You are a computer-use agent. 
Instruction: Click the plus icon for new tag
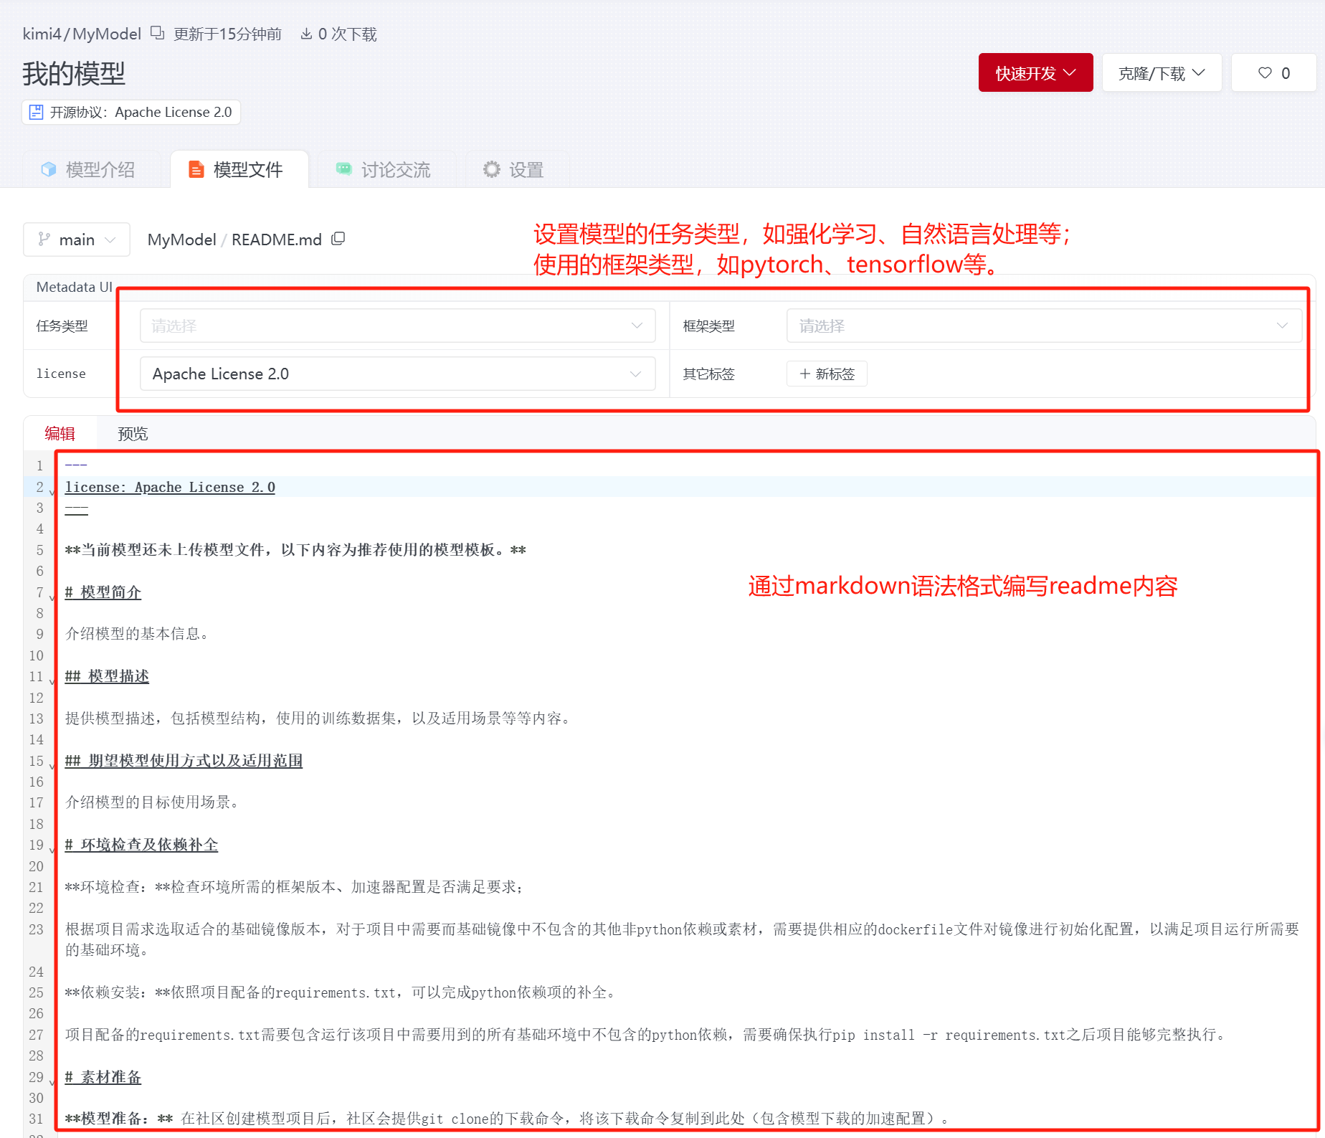(x=805, y=374)
